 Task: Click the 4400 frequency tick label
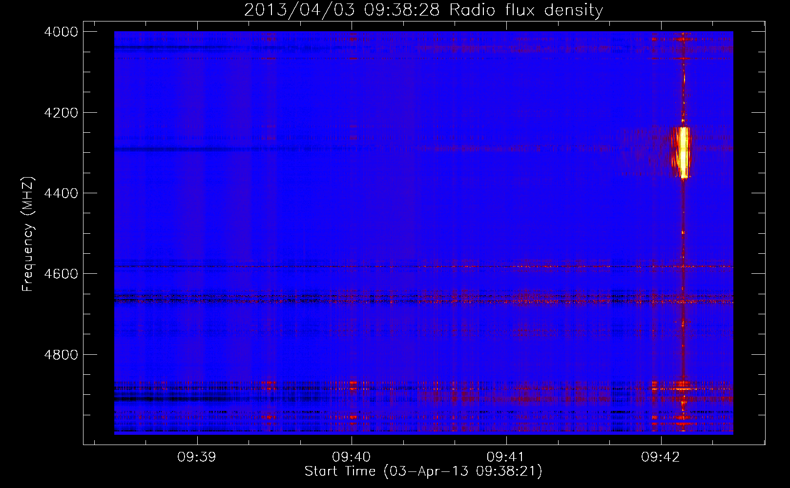coord(61,193)
